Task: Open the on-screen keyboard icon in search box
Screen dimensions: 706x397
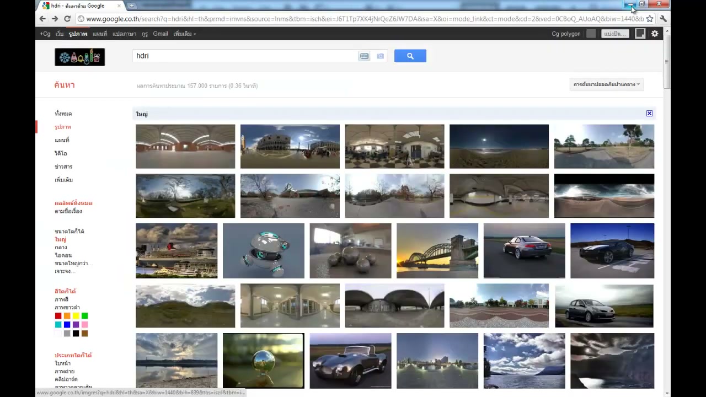Action: (x=364, y=56)
